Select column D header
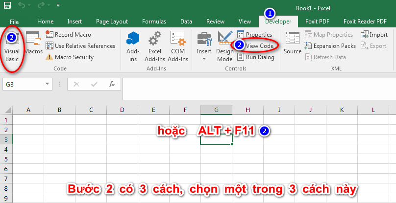396x203 pixels. point(122,110)
